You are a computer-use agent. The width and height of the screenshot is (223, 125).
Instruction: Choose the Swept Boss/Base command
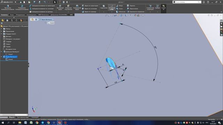tap(42, 6)
